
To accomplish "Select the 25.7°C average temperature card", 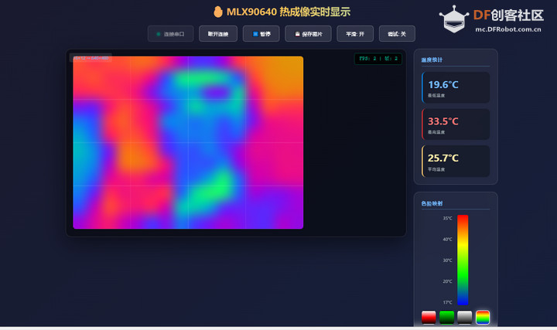I will 456,161.
